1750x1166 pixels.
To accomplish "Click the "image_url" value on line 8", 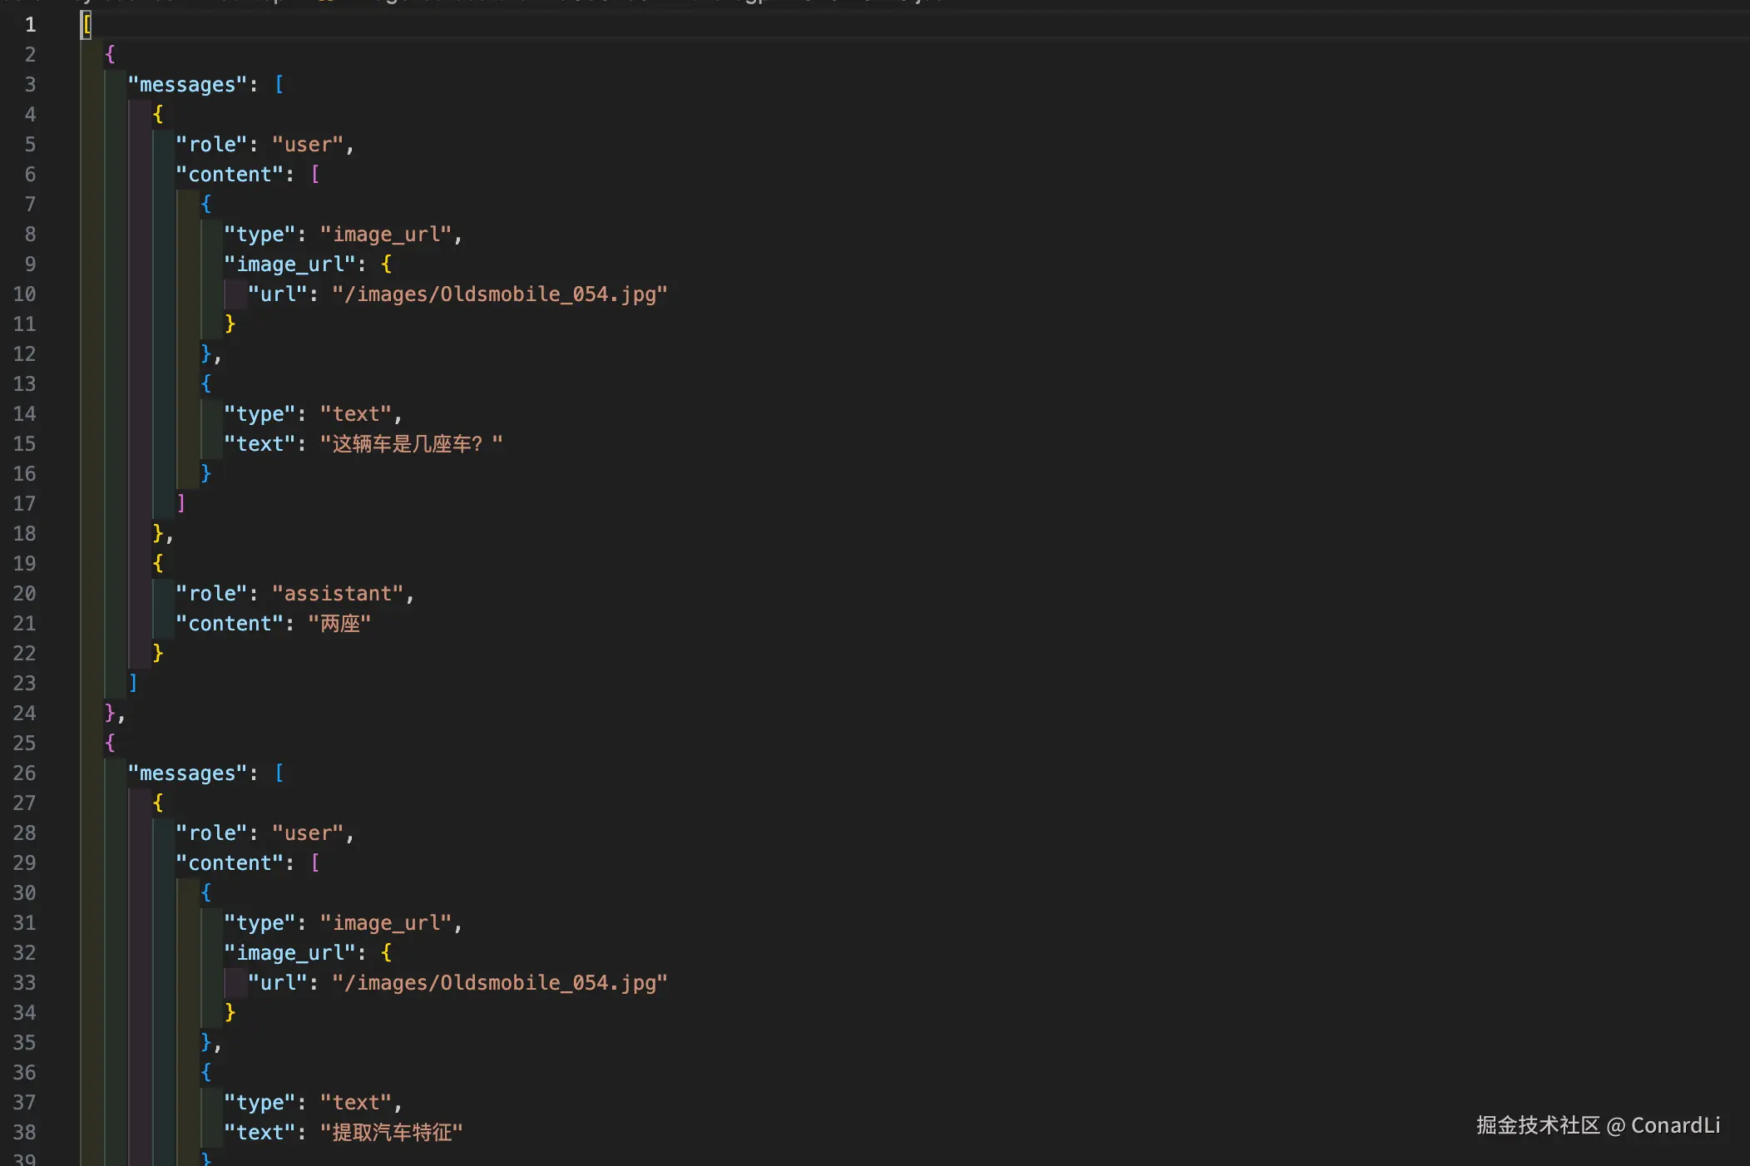I will click(386, 235).
